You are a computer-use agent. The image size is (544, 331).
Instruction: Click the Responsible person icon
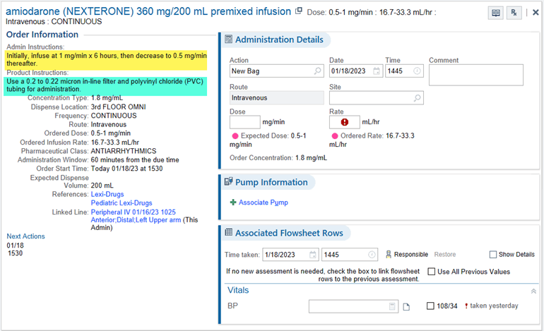(389, 254)
